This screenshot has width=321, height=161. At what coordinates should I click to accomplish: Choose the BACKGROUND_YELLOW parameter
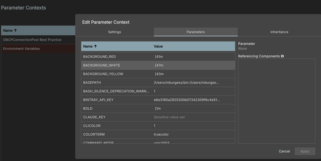pyautogui.click(x=103, y=74)
